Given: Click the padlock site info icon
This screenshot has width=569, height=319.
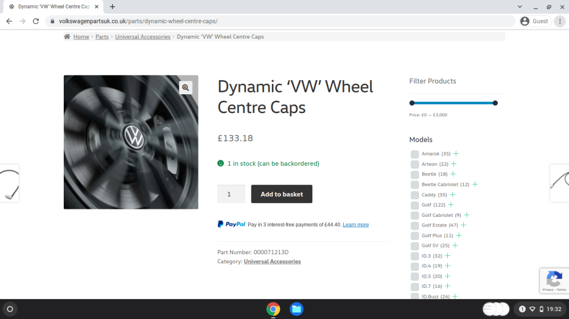Looking at the screenshot, I should (x=52, y=21).
